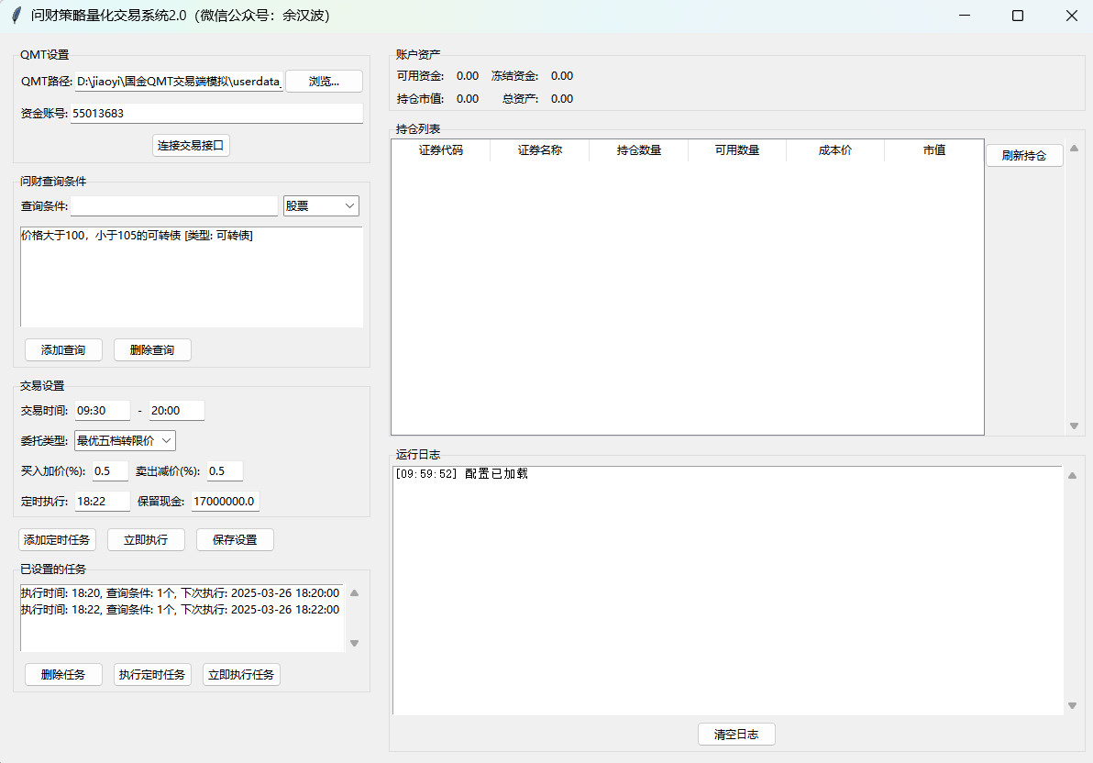Click the task list scroll up arrow

click(x=355, y=593)
